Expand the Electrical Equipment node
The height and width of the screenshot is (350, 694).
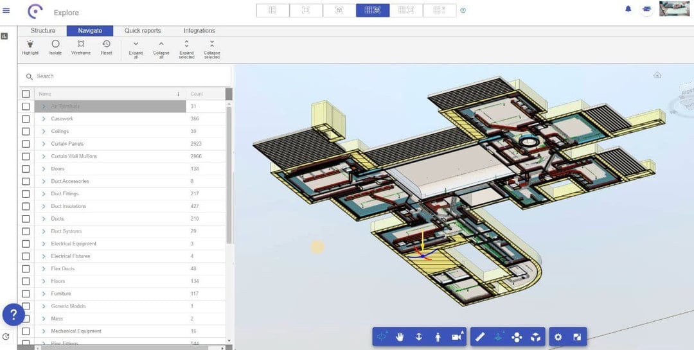[x=44, y=244]
